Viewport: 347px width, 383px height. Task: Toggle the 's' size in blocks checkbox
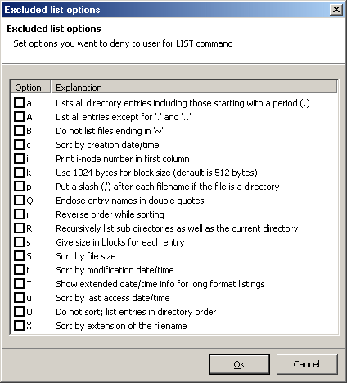coord(19,242)
